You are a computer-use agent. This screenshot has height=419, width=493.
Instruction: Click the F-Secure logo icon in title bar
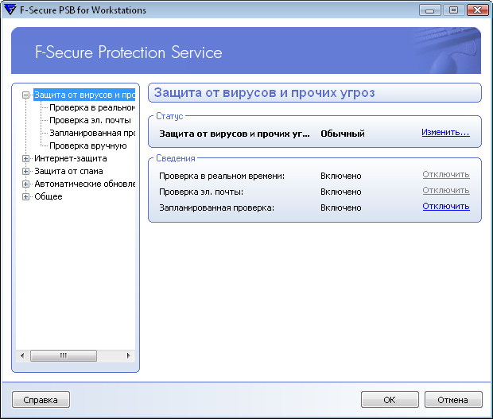[10, 10]
